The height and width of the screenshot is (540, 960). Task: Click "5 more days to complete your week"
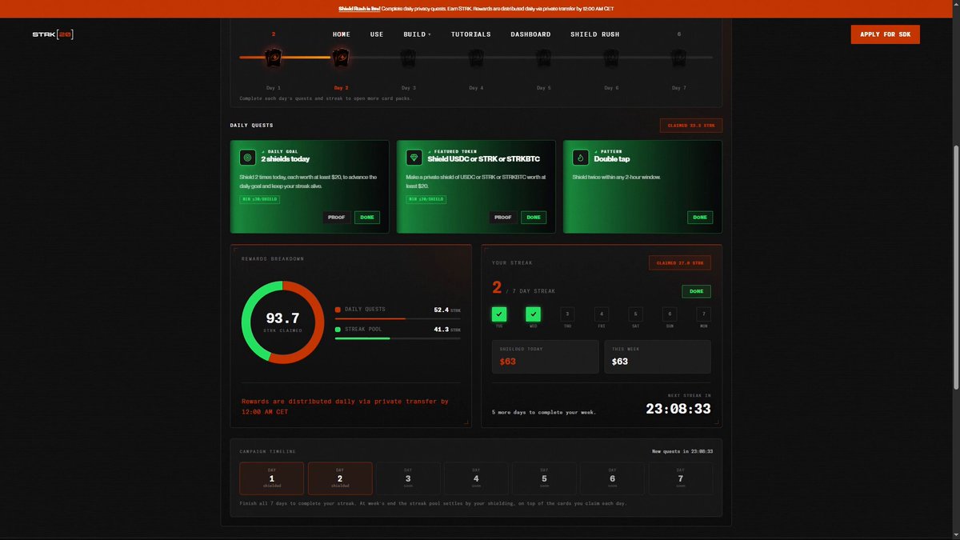pyautogui.click(x=544, y=413)
